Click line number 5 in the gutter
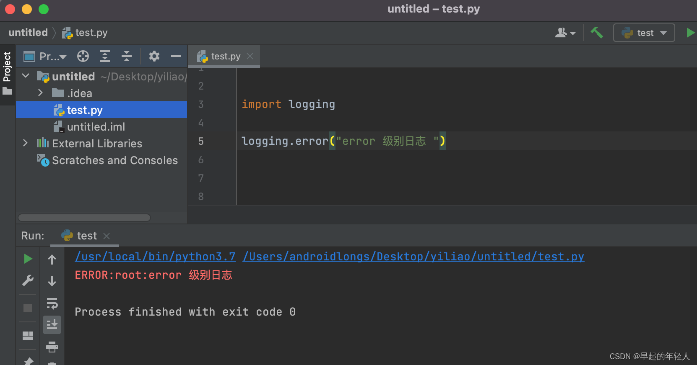Image resolution: width=697 pixels, height=365 pixels. click(201, 141)
